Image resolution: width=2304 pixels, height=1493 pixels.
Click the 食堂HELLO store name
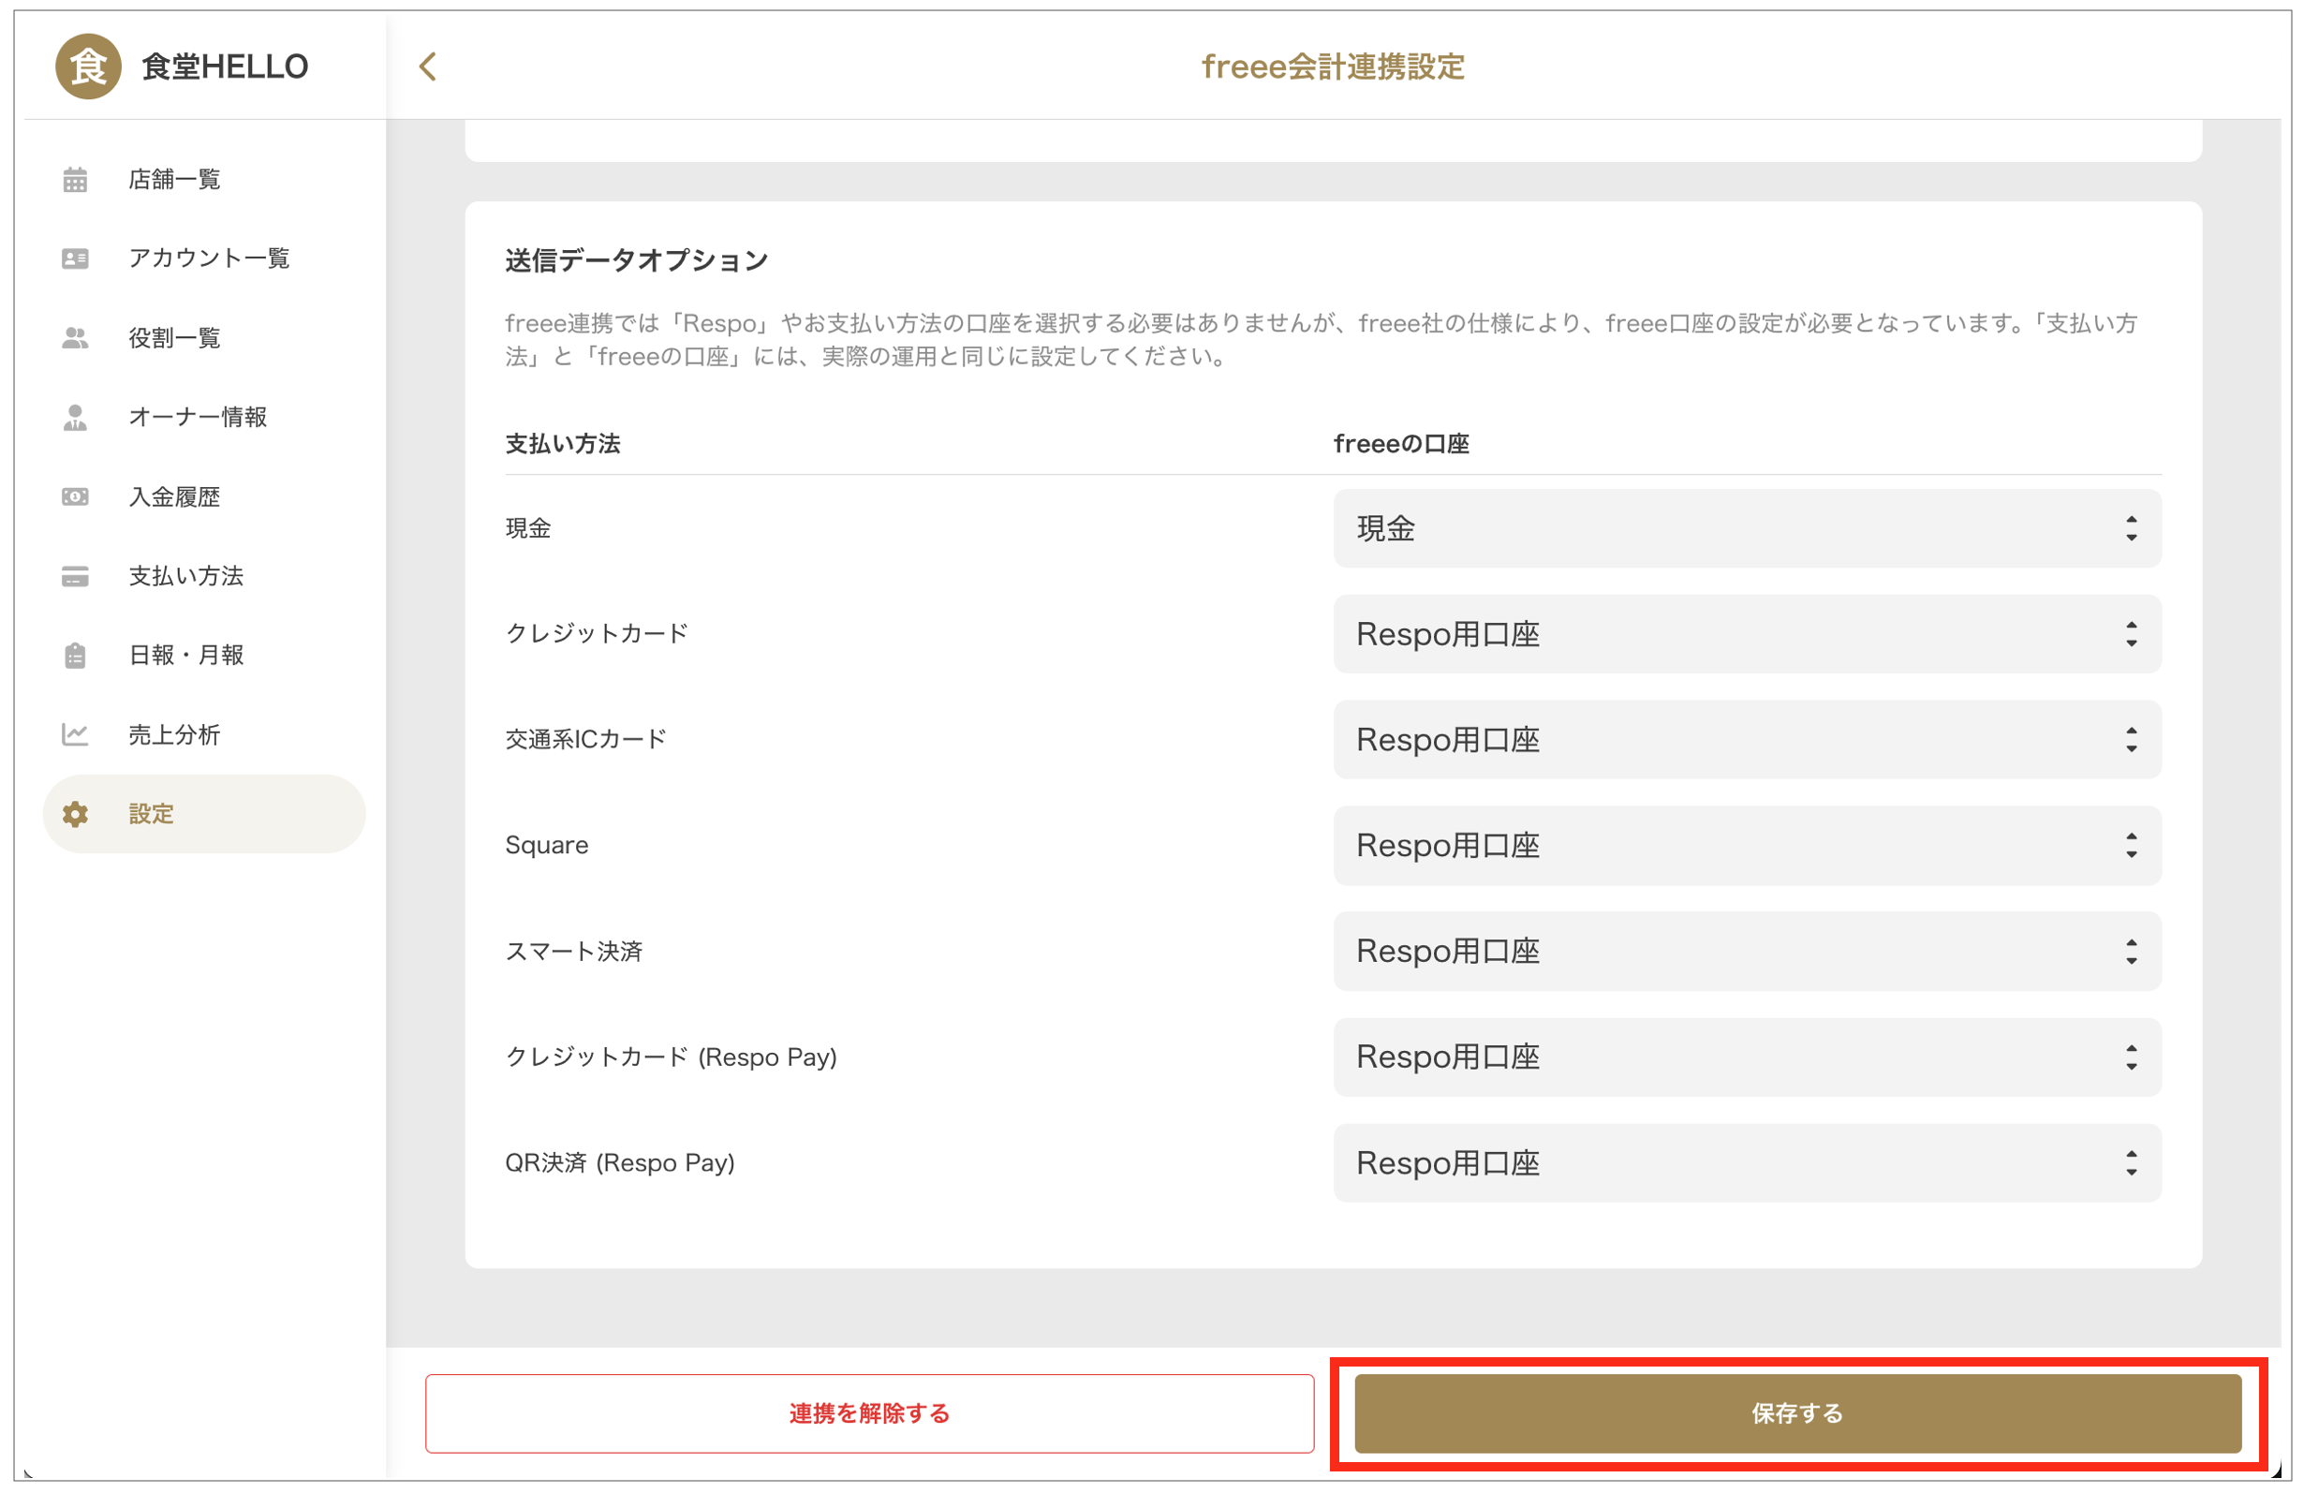(225, 66)
